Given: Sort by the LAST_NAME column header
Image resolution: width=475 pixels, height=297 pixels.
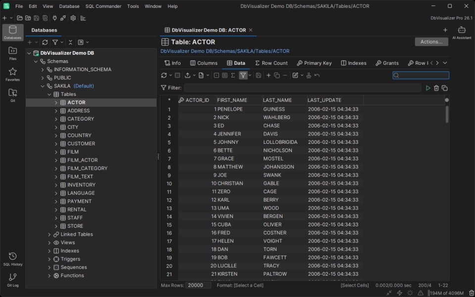Looking at the screenshot, I should coord(285,100).
